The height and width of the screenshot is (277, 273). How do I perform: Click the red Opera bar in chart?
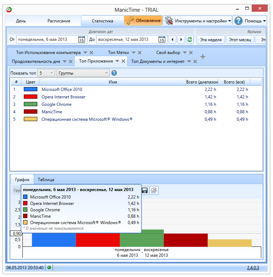coord(98,240)
